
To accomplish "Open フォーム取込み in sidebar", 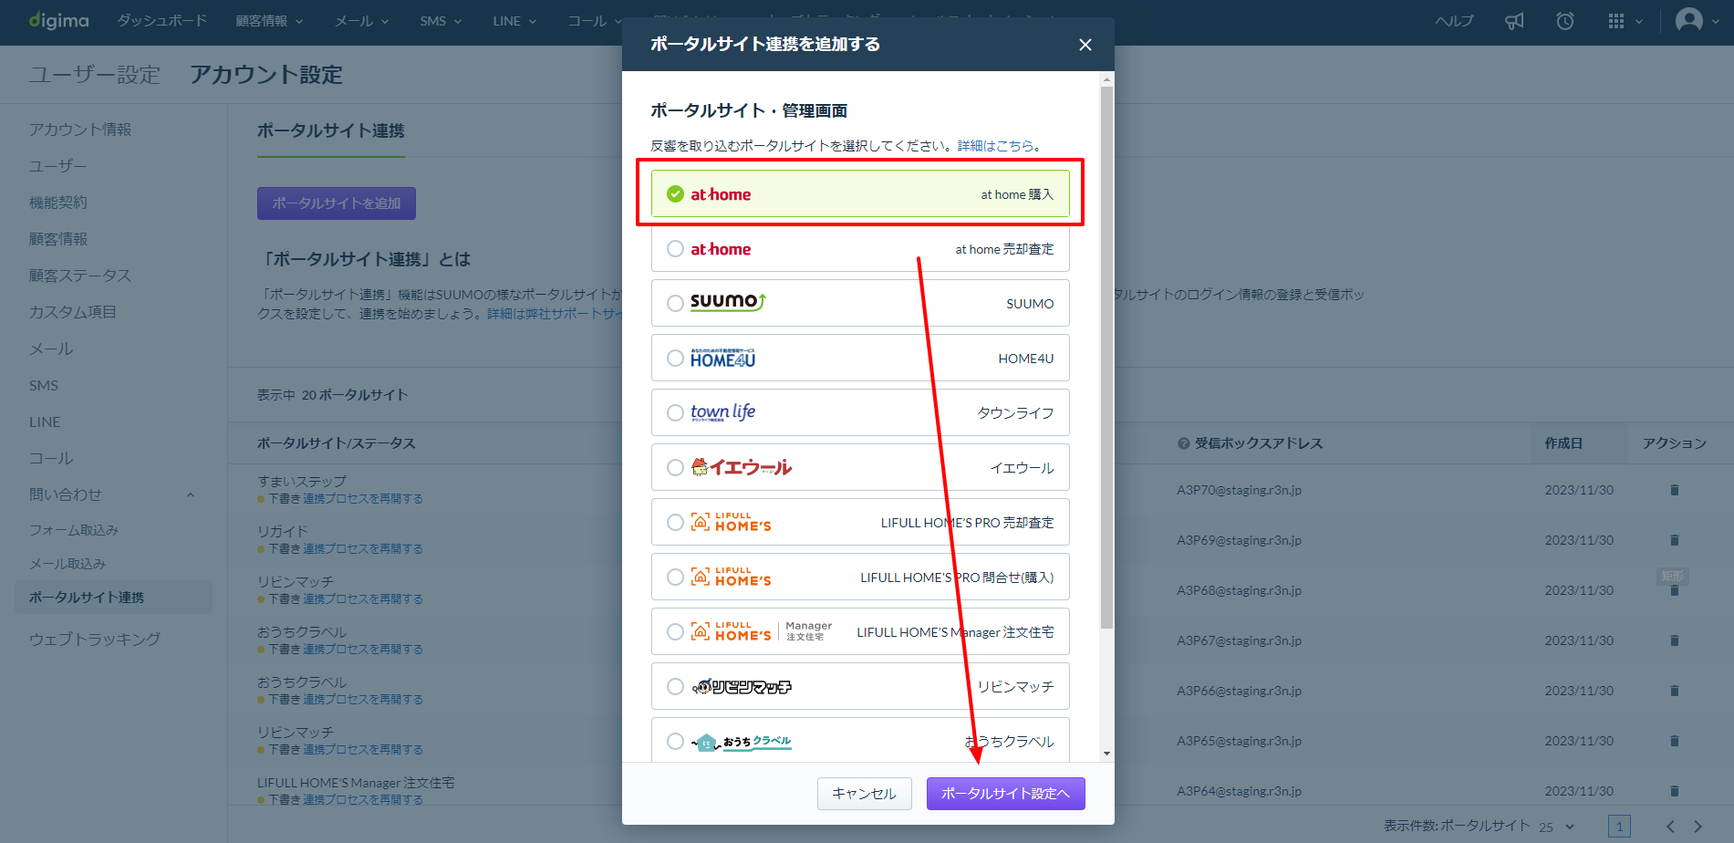I will coord(74,530).
